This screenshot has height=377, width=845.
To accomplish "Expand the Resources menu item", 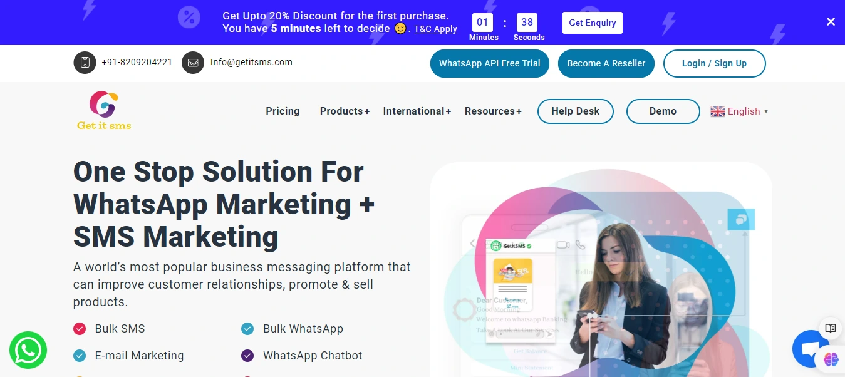I will click(493, 111).
